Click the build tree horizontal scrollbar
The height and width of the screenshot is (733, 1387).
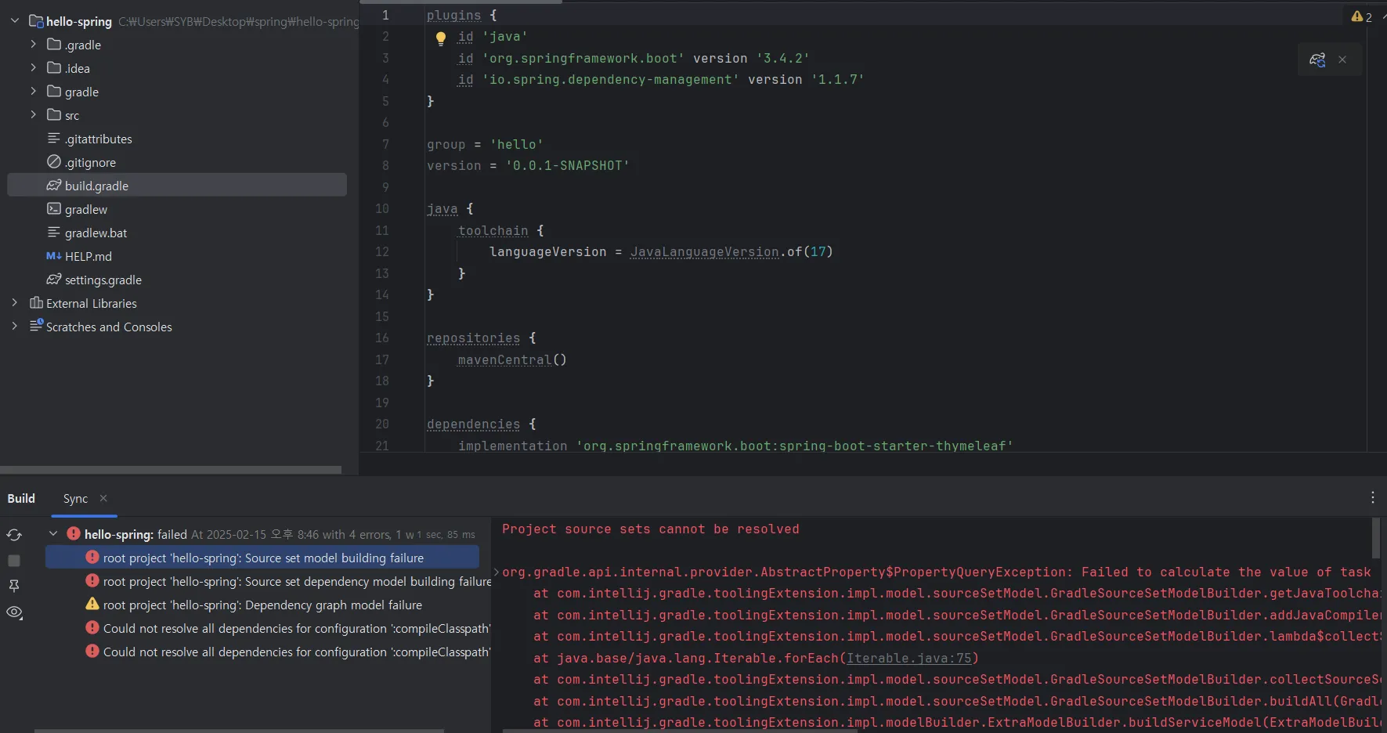[239, 731]
